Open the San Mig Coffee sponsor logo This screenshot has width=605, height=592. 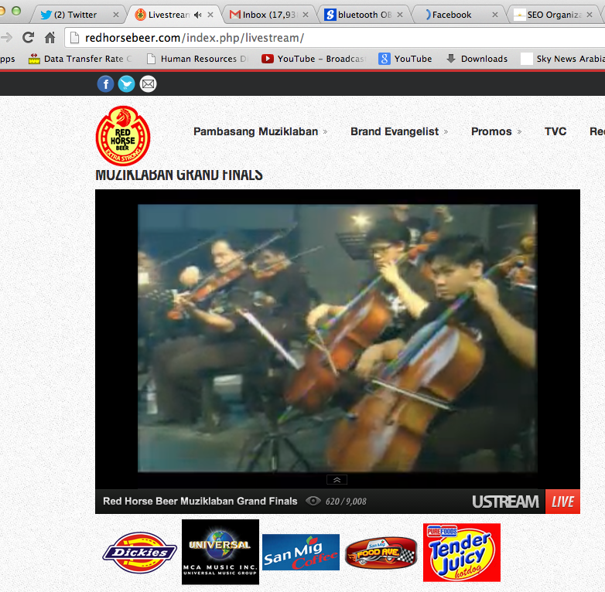coord(301,552)
